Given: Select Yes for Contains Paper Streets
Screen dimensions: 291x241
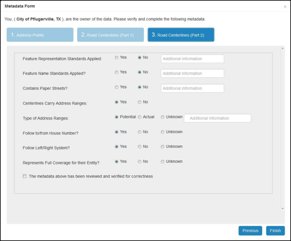Looking at the screenshot, I should point(117,87).
